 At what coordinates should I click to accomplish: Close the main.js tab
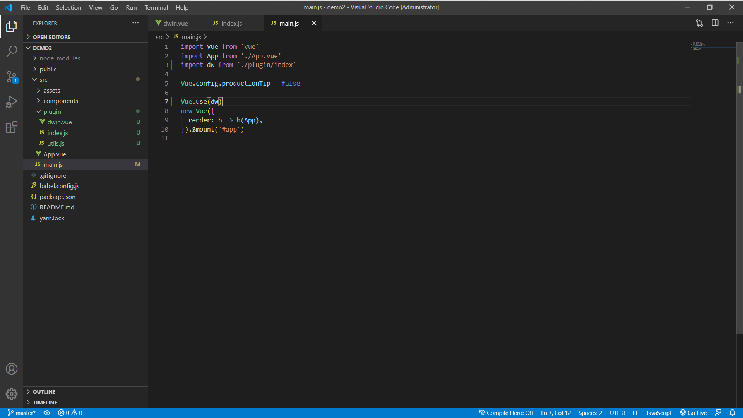tap(314, 23)
